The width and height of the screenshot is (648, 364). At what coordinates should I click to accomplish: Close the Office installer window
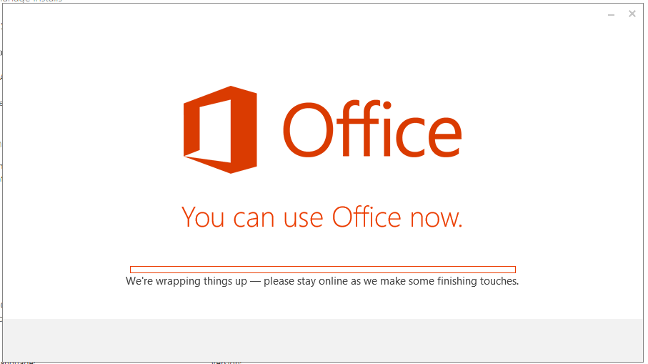click(x=632, y=14)
